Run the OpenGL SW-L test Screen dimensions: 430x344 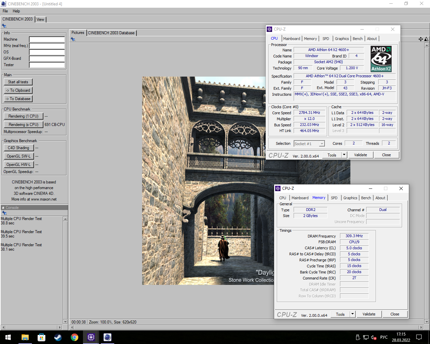pos(18,156)
